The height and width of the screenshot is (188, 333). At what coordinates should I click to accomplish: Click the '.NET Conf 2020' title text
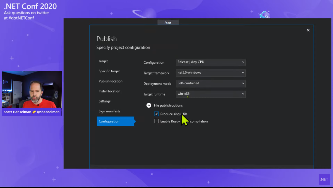click(x=30, y=6)
